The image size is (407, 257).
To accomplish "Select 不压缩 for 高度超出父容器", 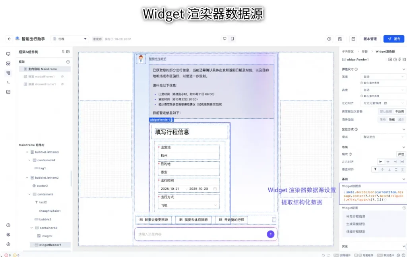I will click(399, 112).
